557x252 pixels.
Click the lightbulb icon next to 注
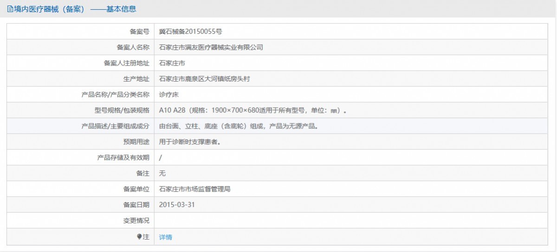tap(139, 237)
